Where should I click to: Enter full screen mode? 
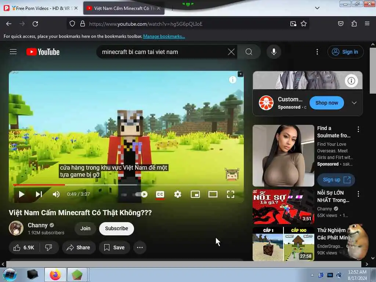[x=231, y=194]
